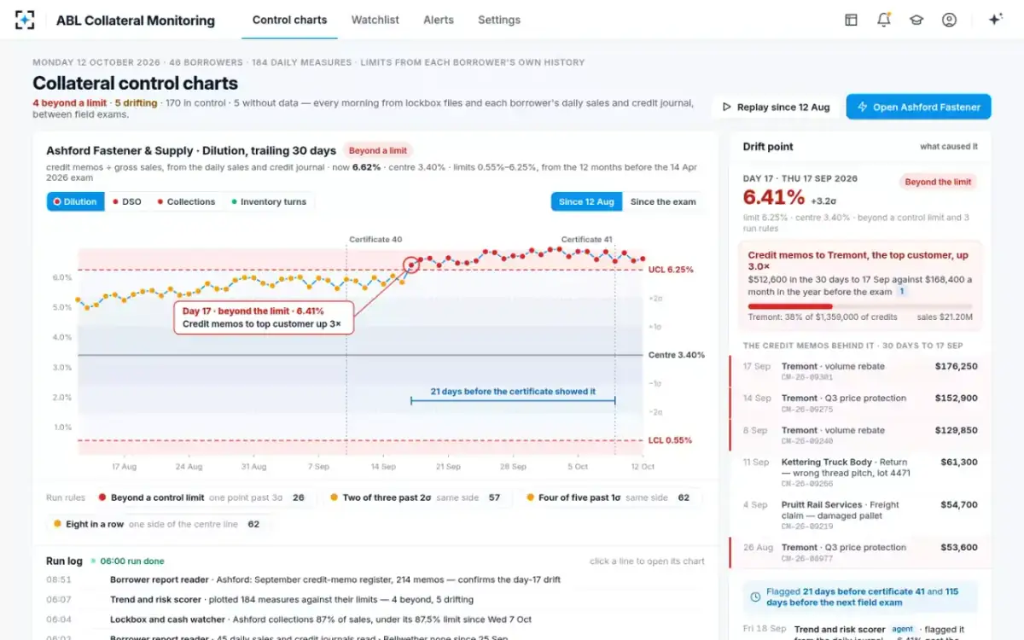Screen dimensions: 1024x640
Task: Click the Day 17 chart callout tooltip
Action: [x=263, y=317]
